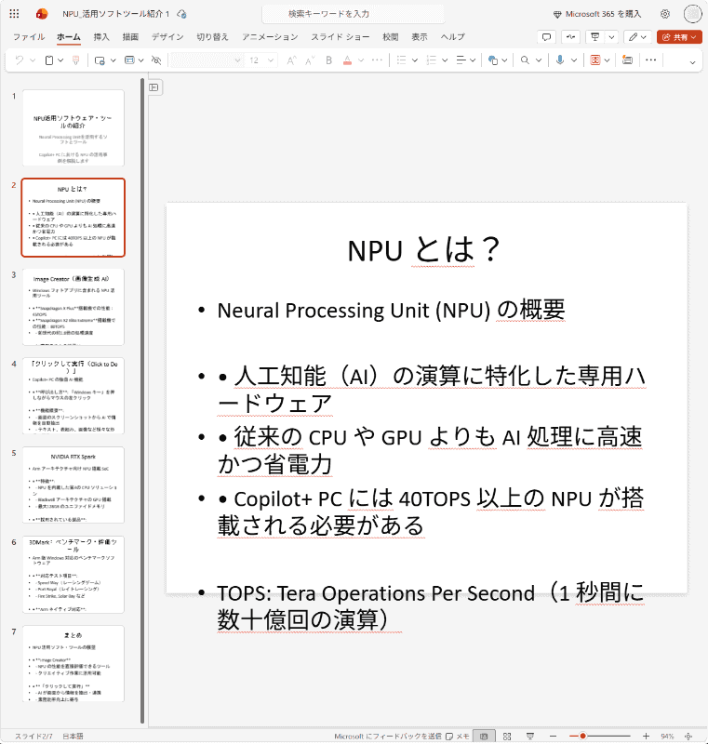Image resolution: width=708 pixels, height=744 pixels.
Task: Open the Comments speech bubble icon
Action: (547, 37)
